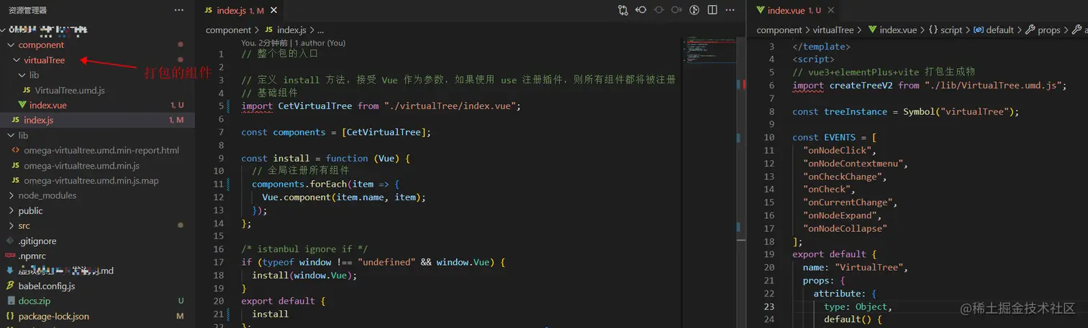Click the 'M' status beside package-lock.json

[x=180, y=317]
